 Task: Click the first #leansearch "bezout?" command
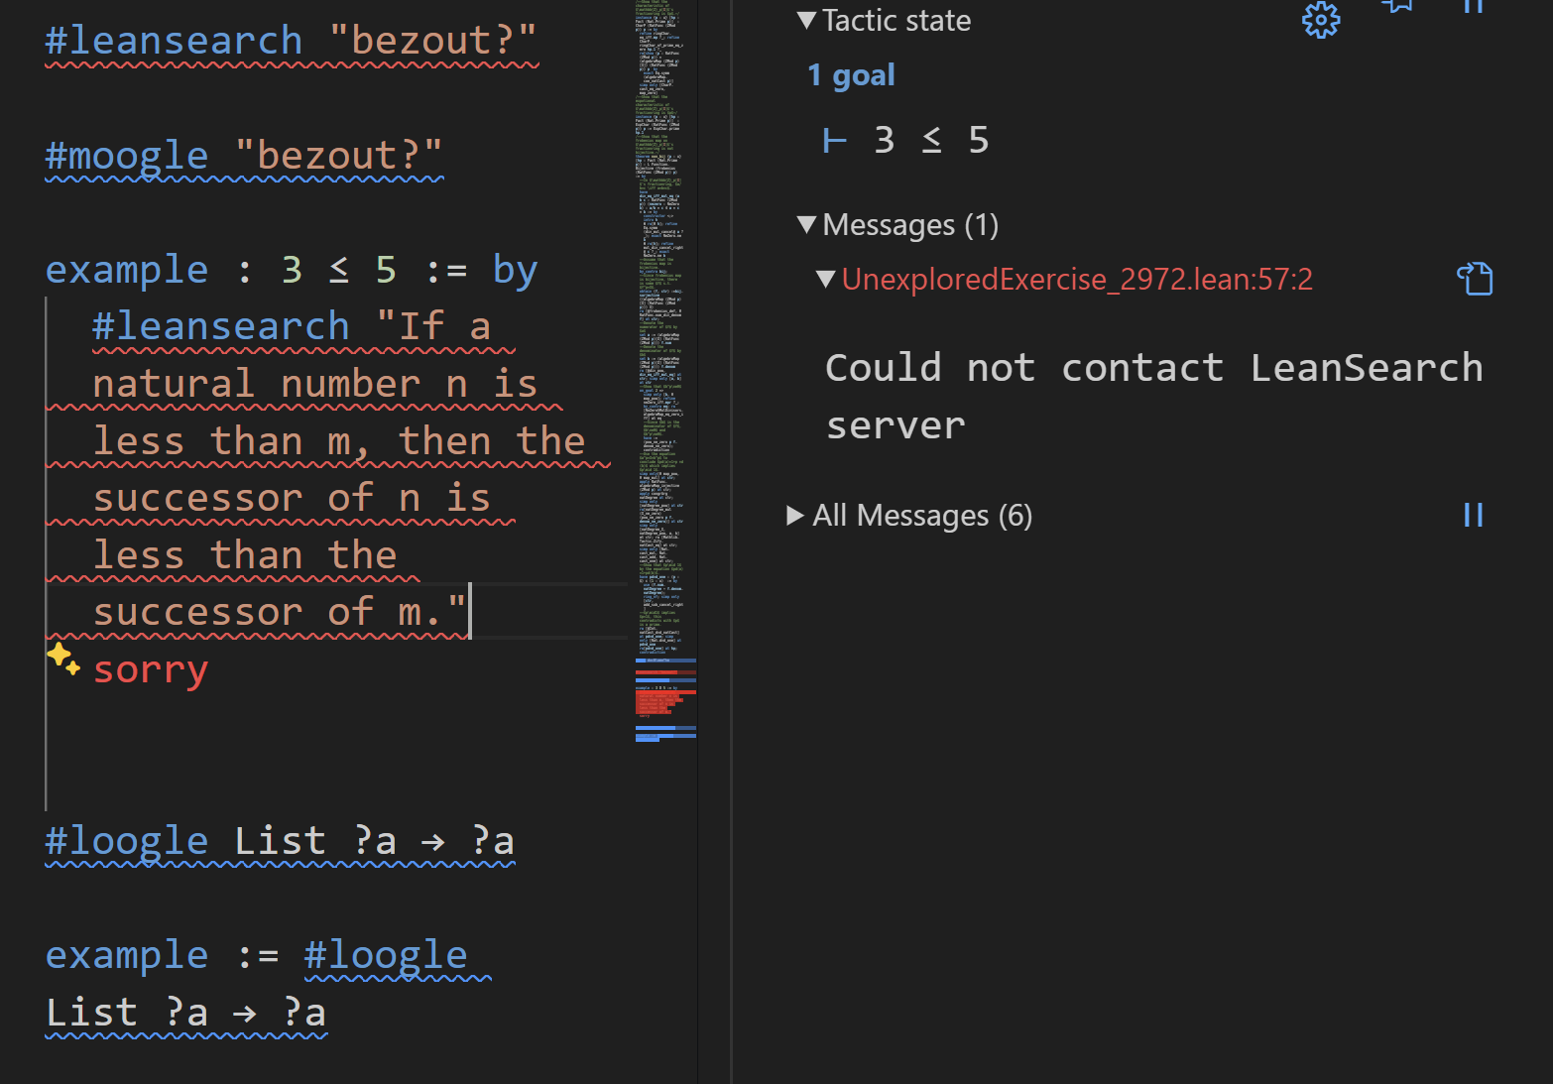(x=174, y=41)
